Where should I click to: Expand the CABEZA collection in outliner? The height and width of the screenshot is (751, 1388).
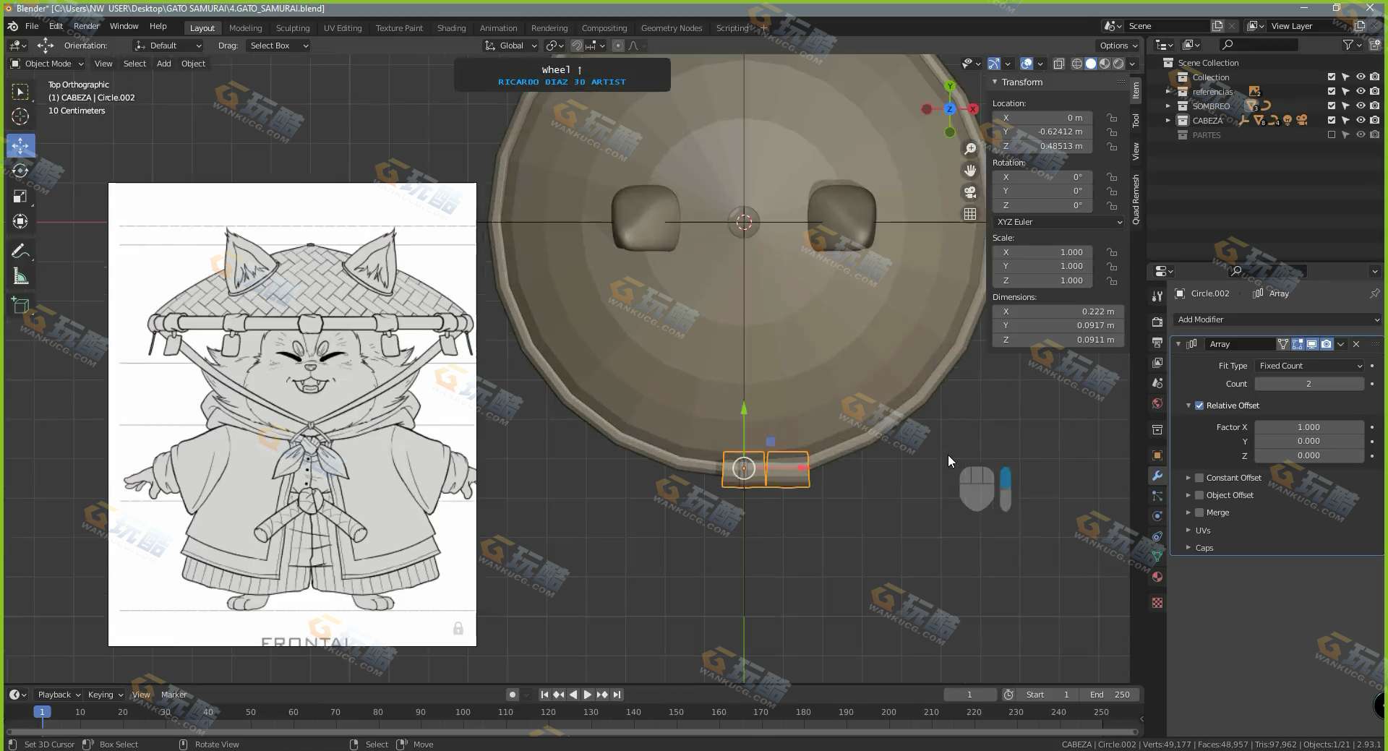(x=1168, y=120)
